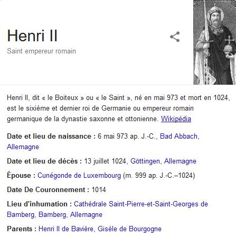Click the Épouse label

pos(21,176)
